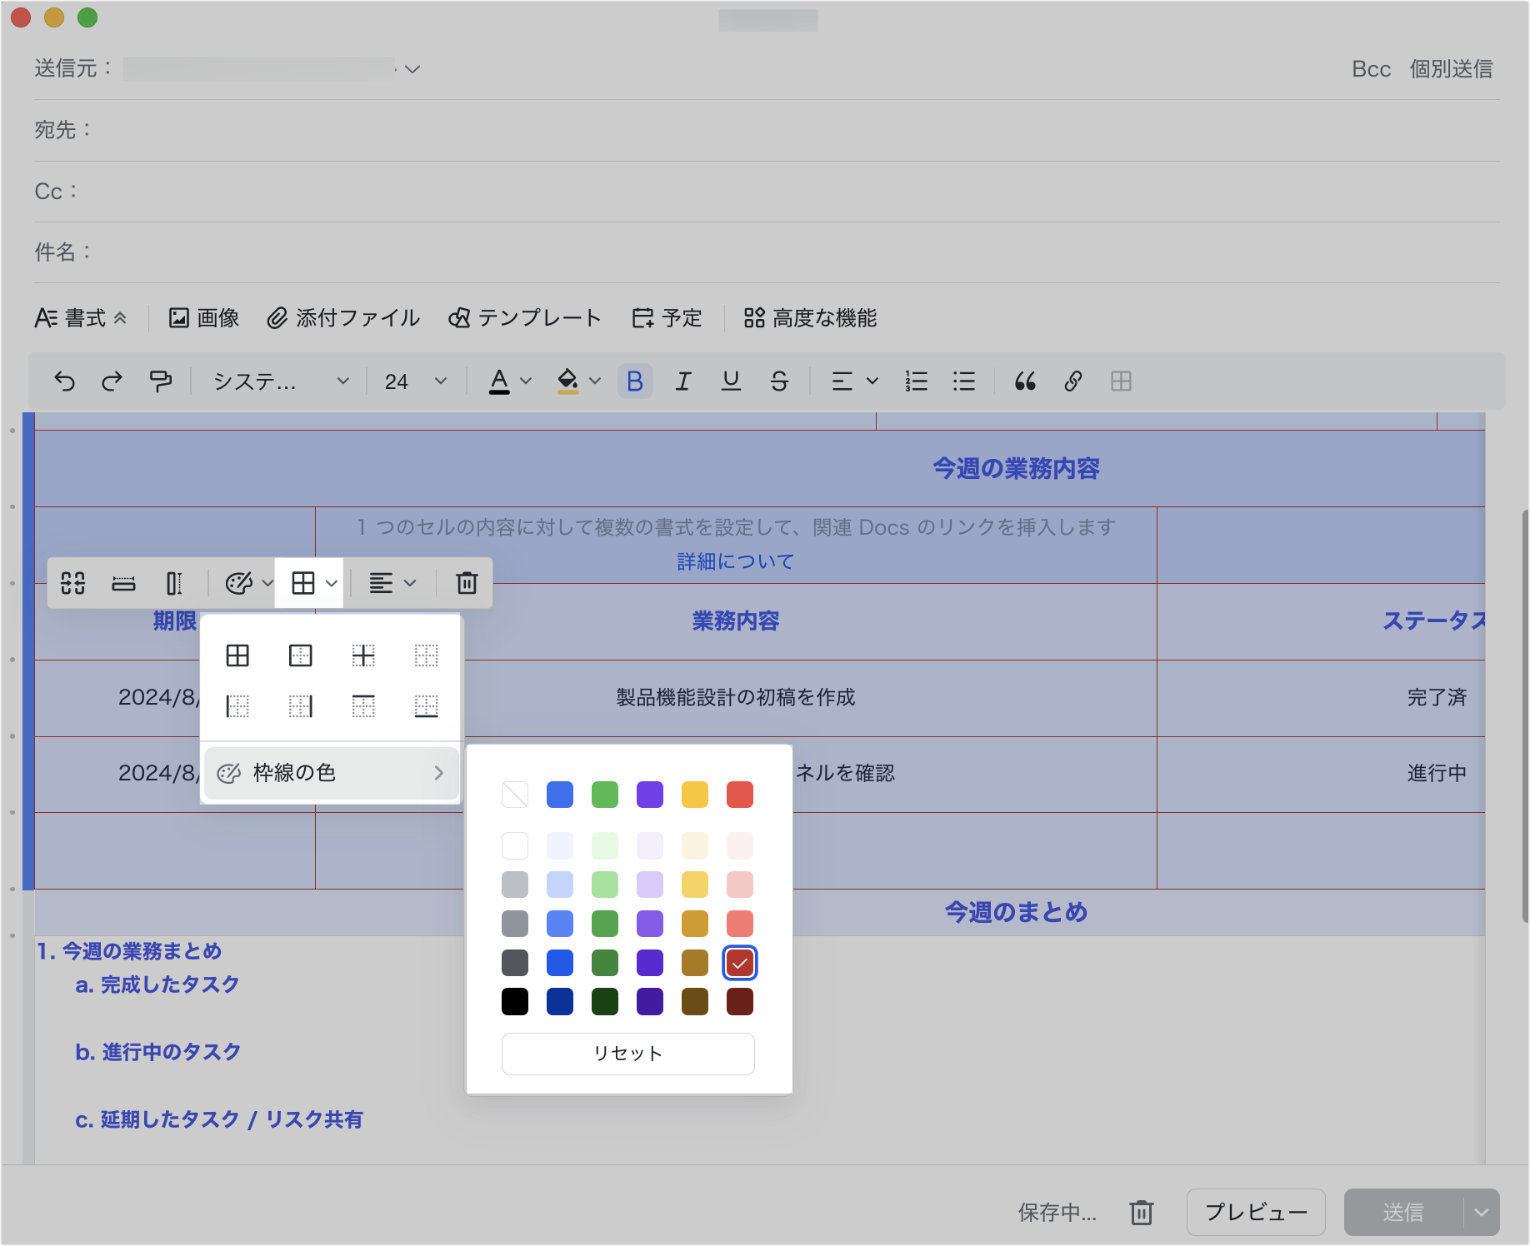Apply inside borders option
Image resolution: width=1530 pixels, height=1246 pixels.
363,655
